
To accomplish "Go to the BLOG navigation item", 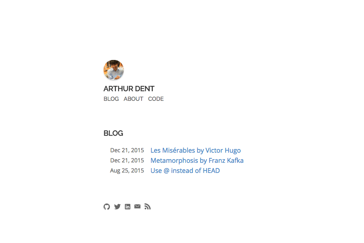I will [111, 99].
